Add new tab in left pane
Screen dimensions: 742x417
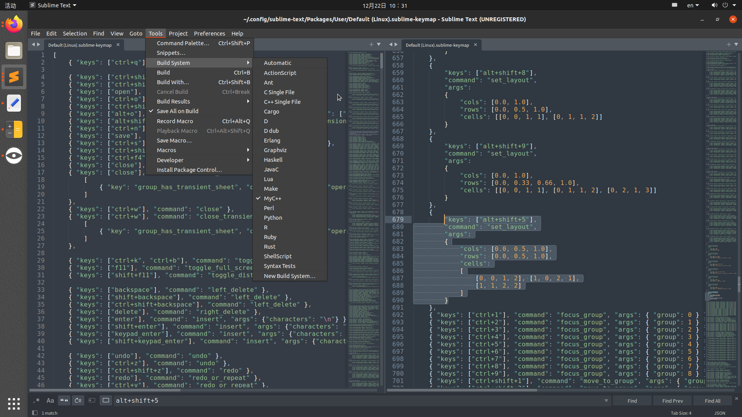[371, 44]
